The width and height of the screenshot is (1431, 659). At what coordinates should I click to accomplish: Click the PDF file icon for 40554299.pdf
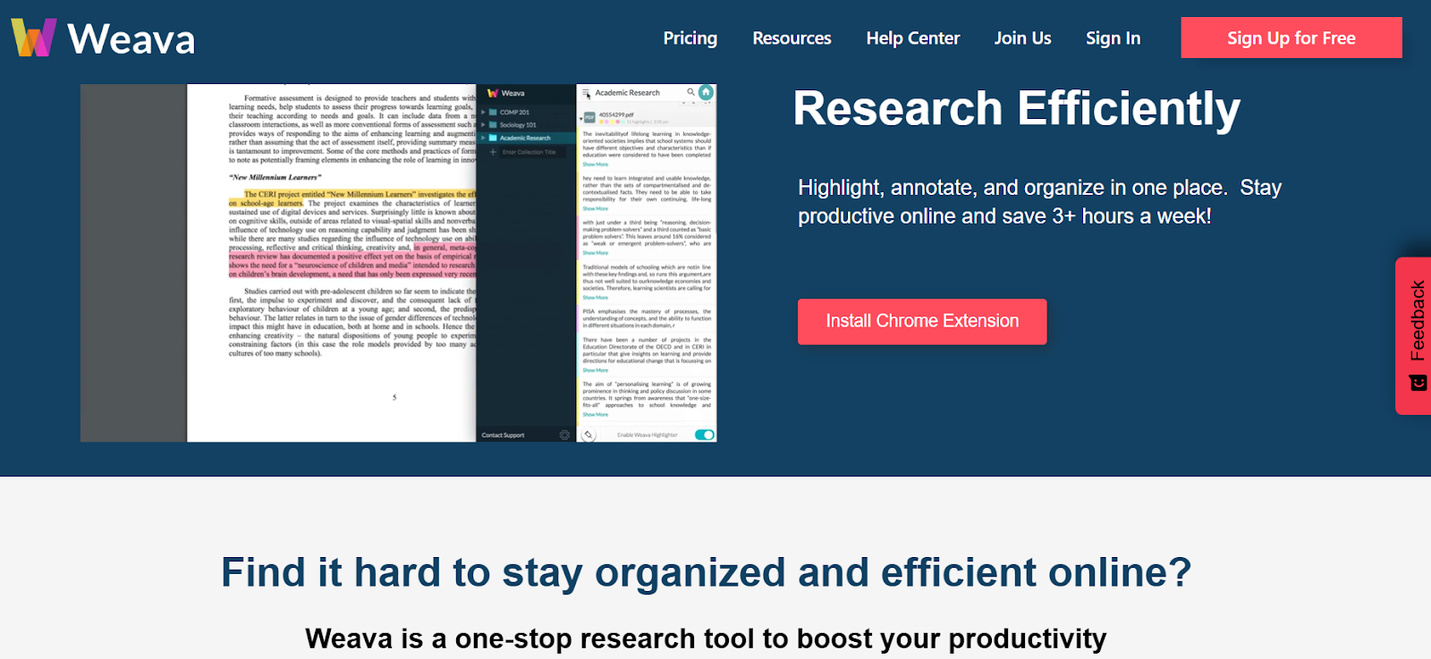589,117
